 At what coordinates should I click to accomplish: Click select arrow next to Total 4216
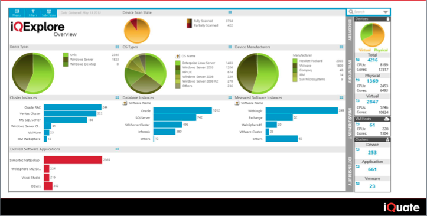tap(358, 60)
